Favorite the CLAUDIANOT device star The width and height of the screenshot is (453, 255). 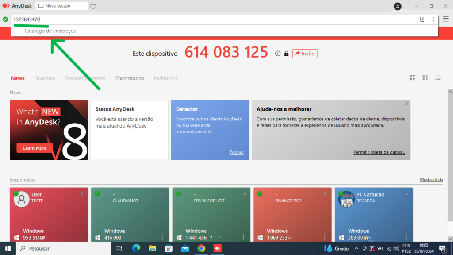tap(163, 194)
